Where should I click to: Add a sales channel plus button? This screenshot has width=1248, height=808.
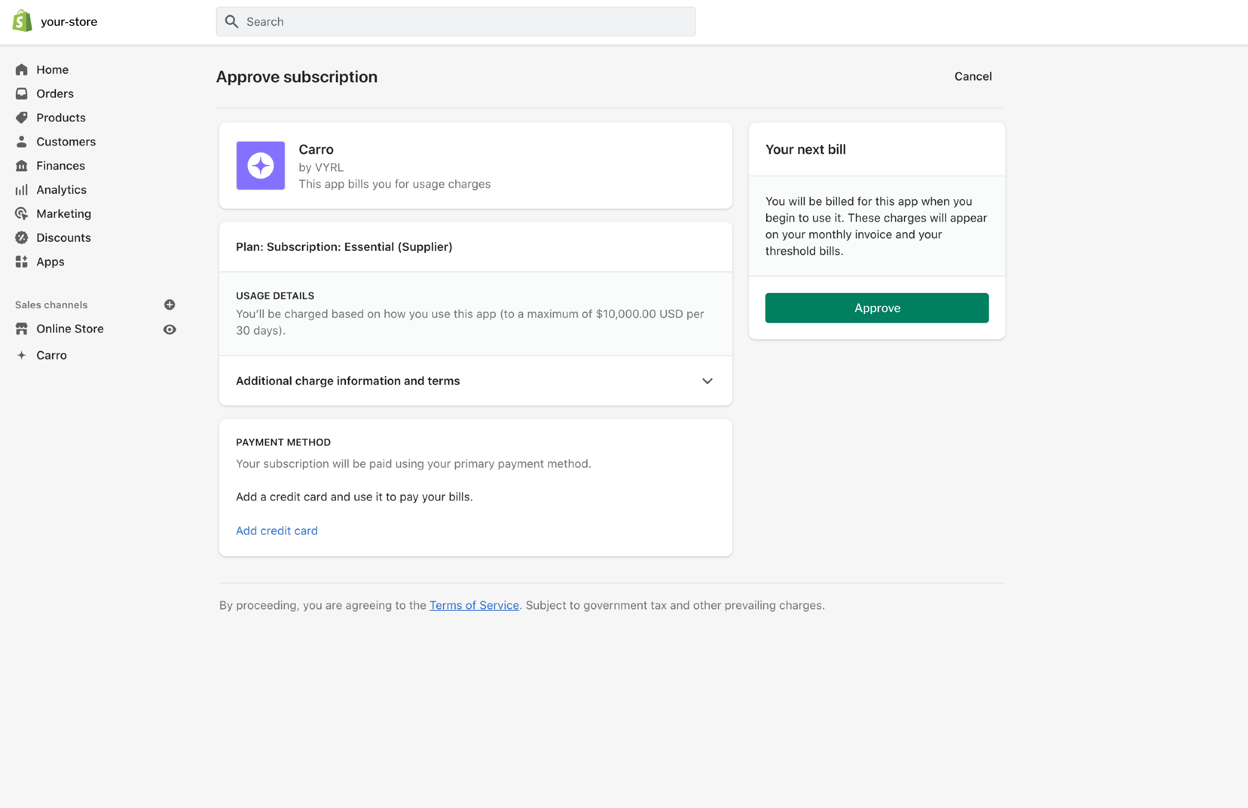coord(169,305)
